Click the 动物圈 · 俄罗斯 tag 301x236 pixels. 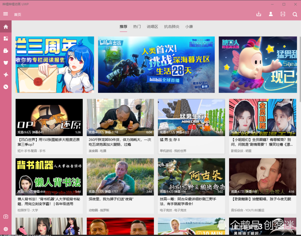tap(99, 210)
